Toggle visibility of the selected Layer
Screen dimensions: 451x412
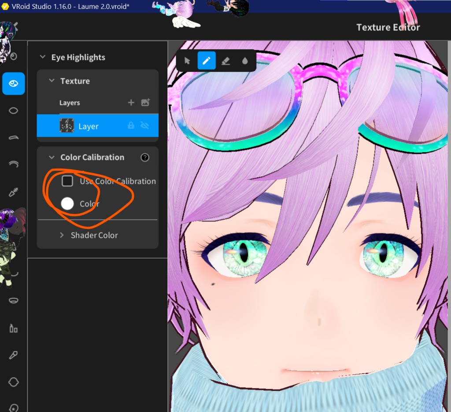pos(144,126)
